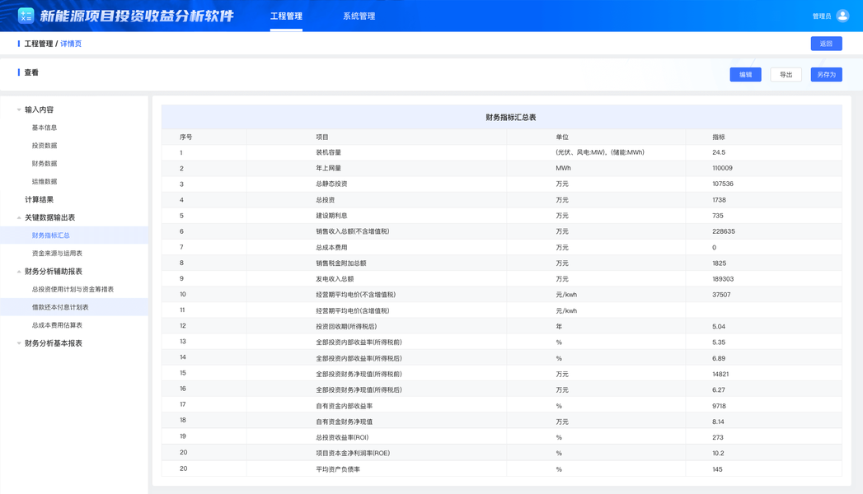Click the 经营期平均电价(不含增值税) cell
This screenshot has width=863, height=494.
(355, 295)
